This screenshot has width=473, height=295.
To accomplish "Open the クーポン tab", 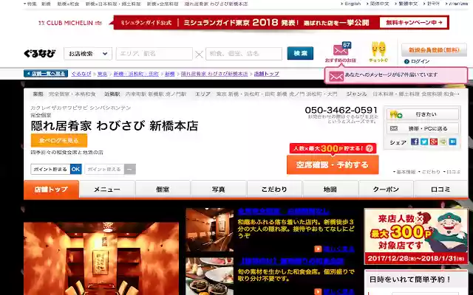I will [x=386, y=190].
